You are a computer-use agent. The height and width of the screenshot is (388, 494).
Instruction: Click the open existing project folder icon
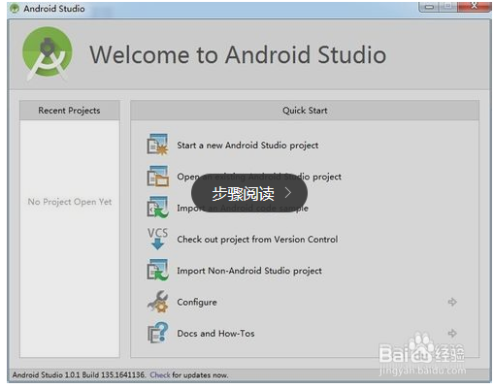click(x=157, y=176)
